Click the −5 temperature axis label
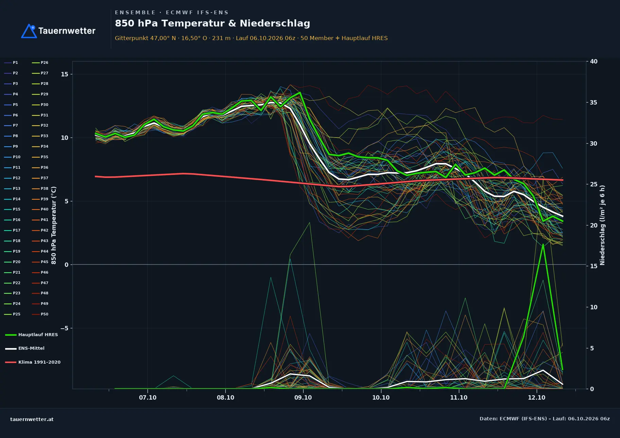The image size is (620, 438). click(64, 328)
